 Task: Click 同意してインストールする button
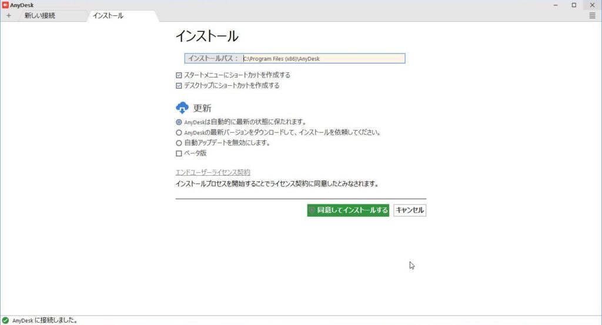click(x=348, y=210)
